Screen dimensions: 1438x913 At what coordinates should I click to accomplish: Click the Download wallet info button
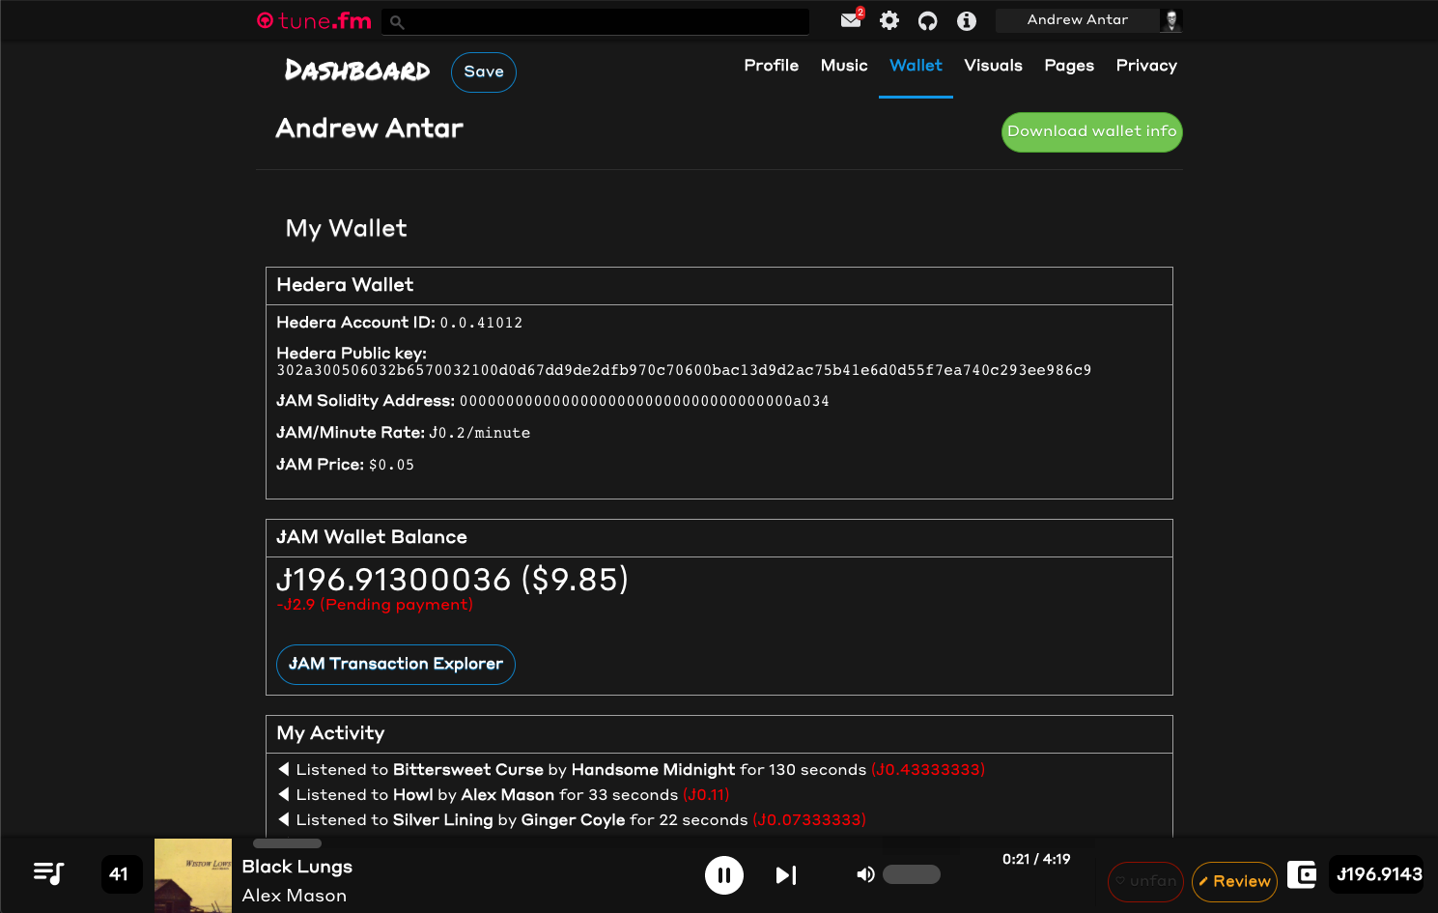[1091, 131]
